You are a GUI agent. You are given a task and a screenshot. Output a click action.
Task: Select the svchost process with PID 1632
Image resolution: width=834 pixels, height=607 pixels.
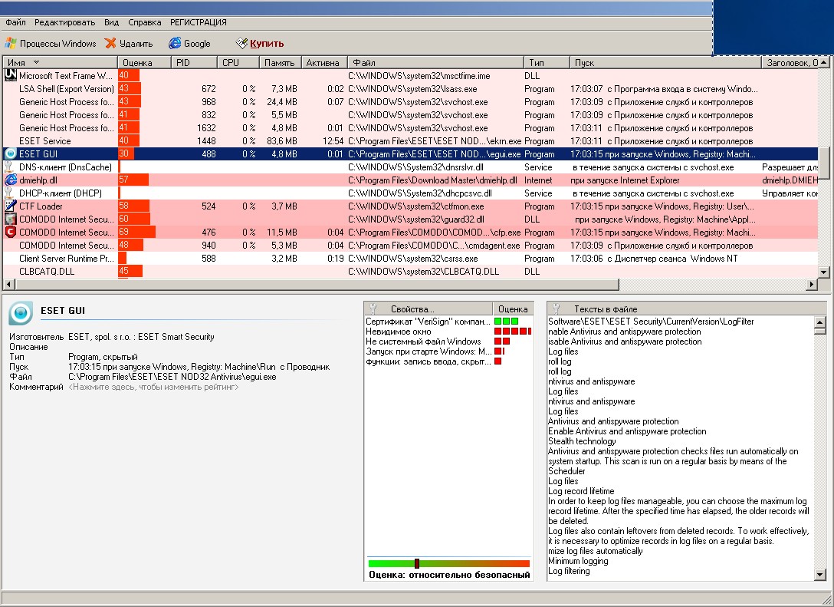click(410, 128)
